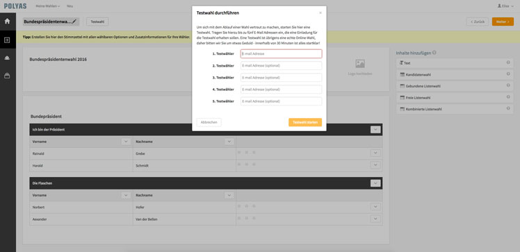The height and width of the screenshot is (252, 520).
Task: Open the Meine Wahlen dropdown menu
Action: pyautogui.click(x=48, y=6)
